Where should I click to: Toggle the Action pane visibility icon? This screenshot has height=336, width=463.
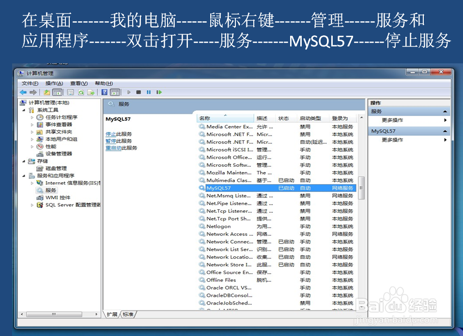tap(115, 92)
